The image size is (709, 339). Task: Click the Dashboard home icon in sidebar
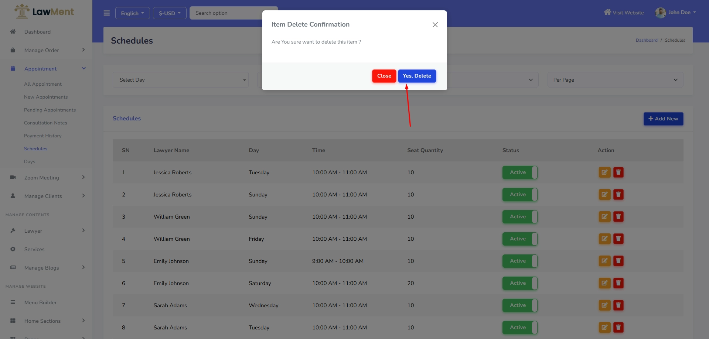coord(13,31)
